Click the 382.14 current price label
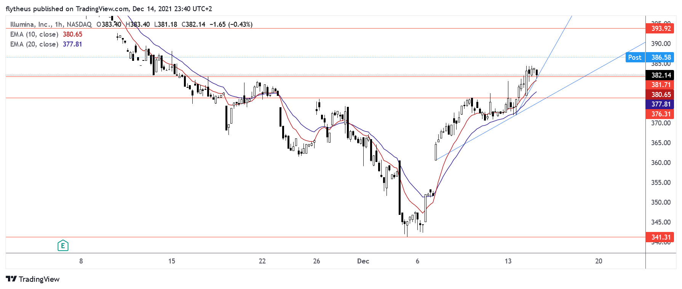682x289 pixels. (x=660, y=75)
